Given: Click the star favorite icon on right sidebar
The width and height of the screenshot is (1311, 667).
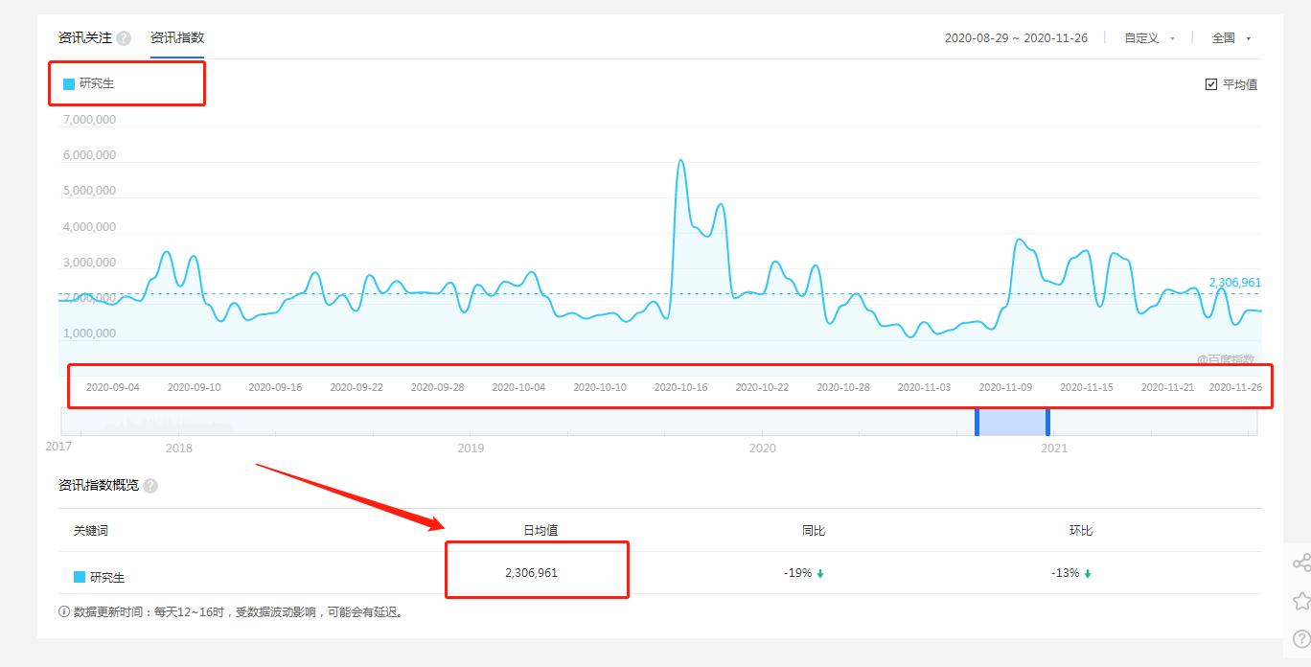Looking at the screenshot, I should click(1300, 601).
